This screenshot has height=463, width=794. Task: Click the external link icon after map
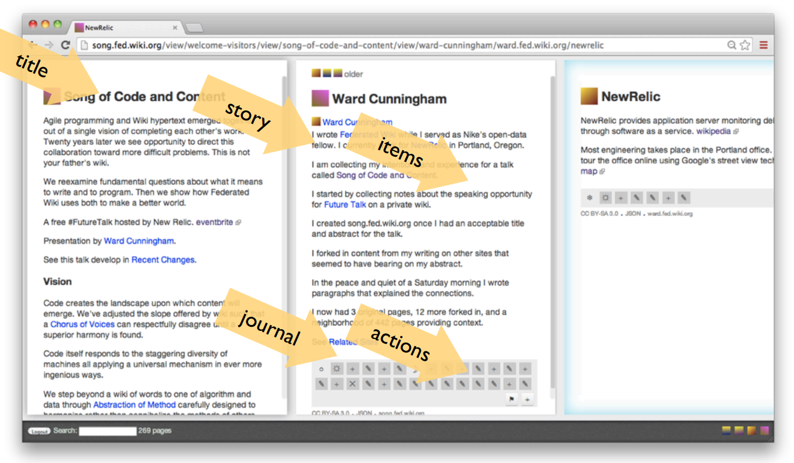(603, 172)
